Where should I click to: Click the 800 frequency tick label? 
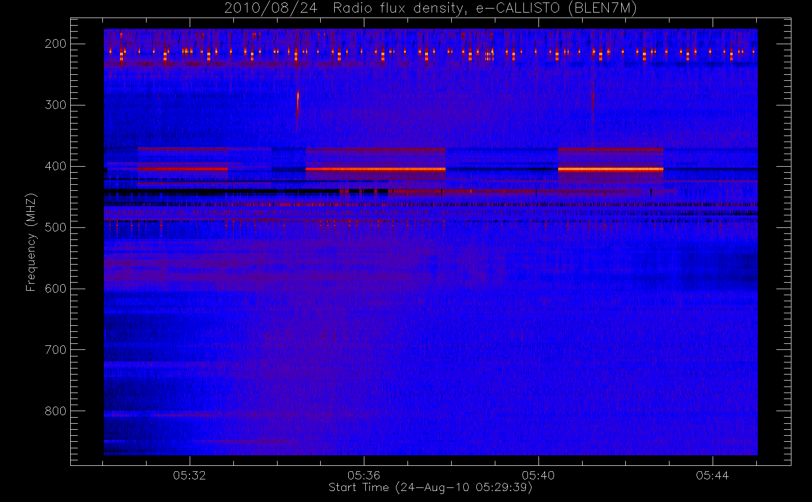(56, 411)
